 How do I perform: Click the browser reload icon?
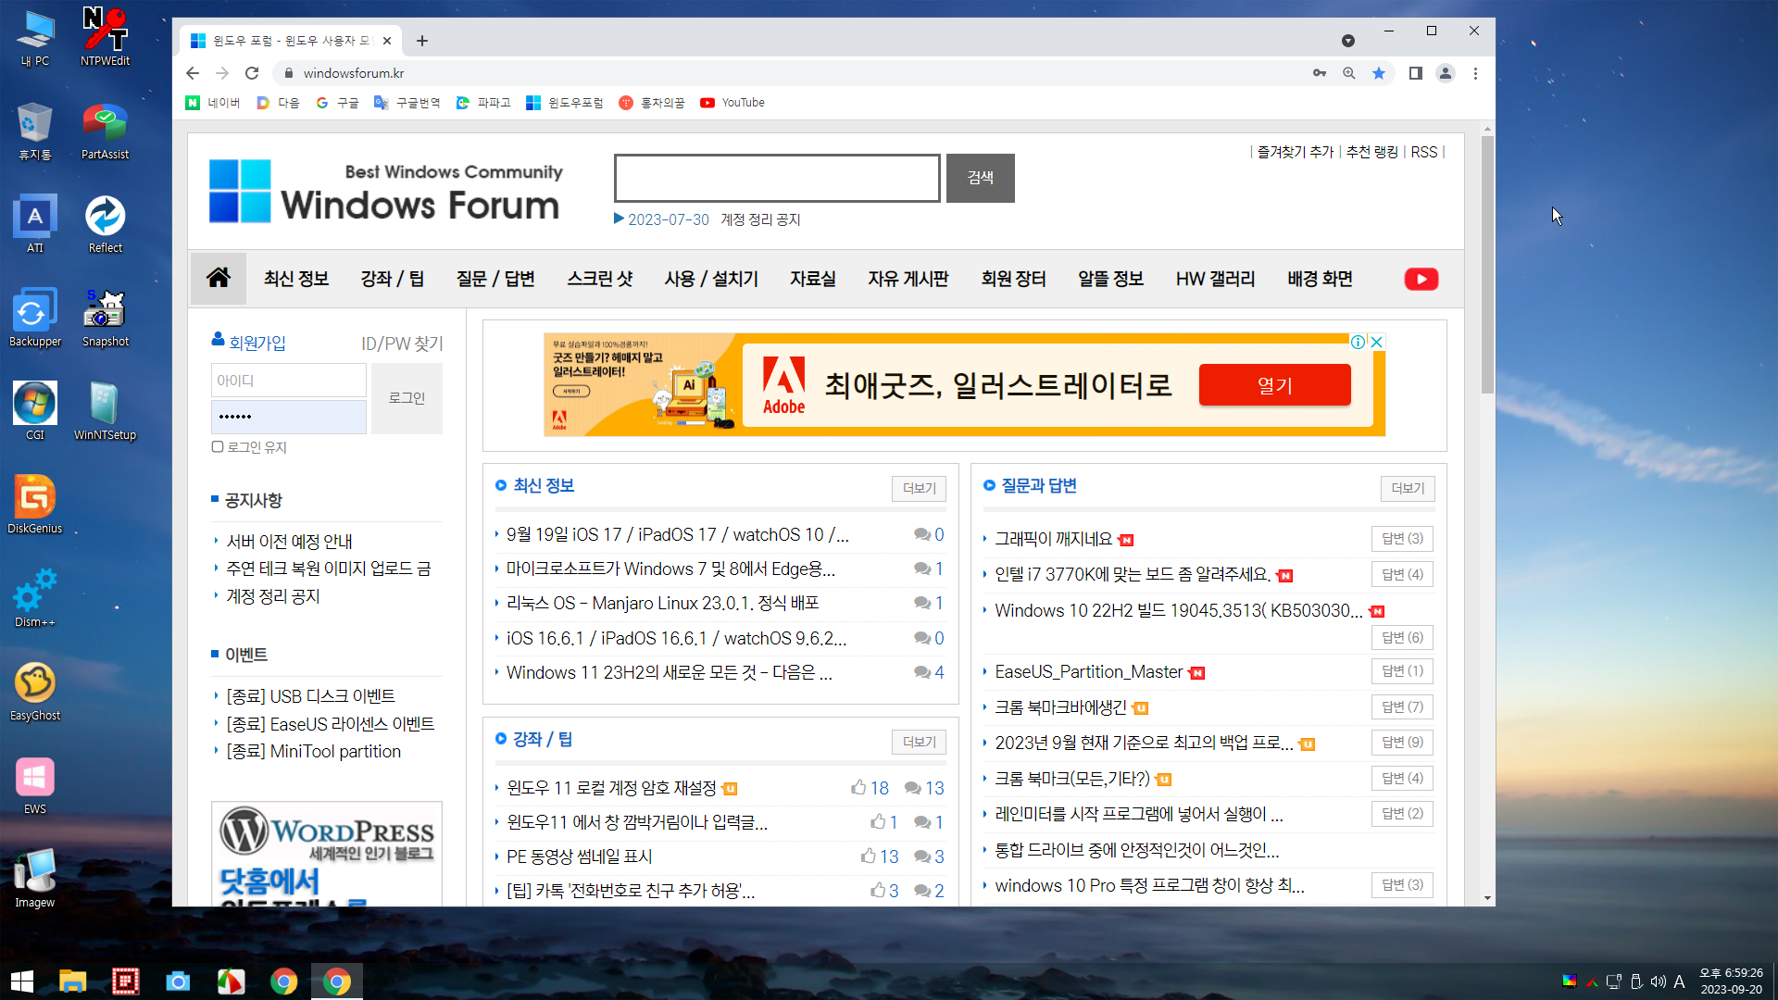coord(252,73)
